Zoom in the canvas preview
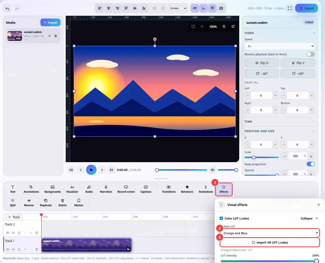Screen dimensions: 325x263 [224, 26]
